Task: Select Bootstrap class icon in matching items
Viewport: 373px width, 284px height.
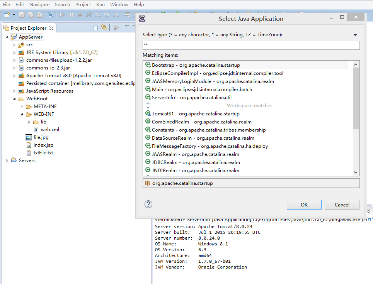Action: click(148, 65)
